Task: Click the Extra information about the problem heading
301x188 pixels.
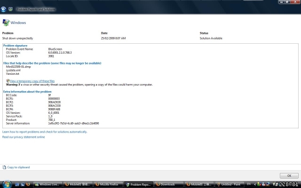Action: 27,92
